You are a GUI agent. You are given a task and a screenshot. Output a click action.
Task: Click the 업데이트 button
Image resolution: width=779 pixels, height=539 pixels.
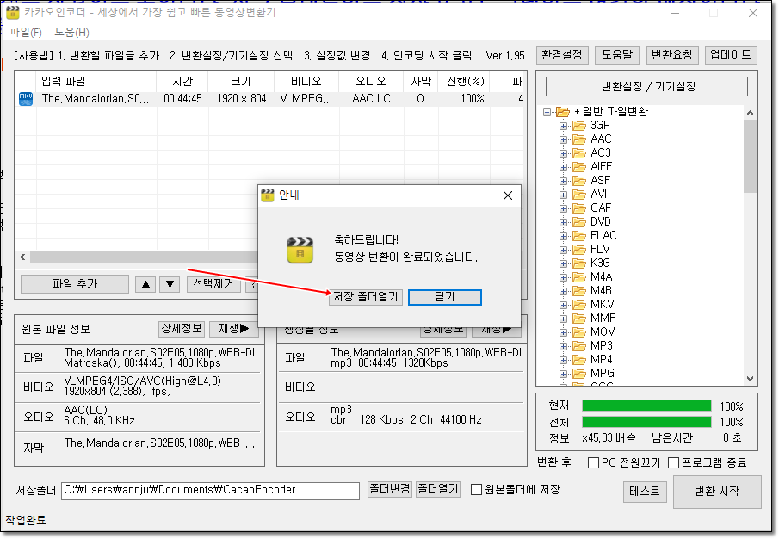tap(731, 55)
